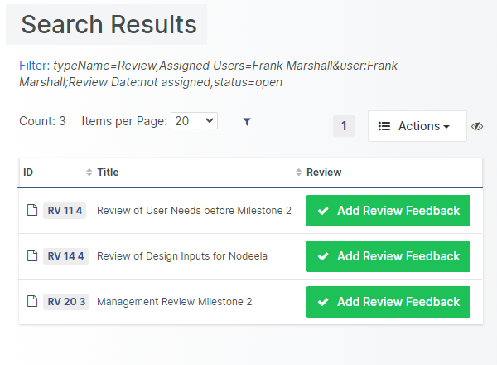Toggle the crossed-out eye visibility icon
The height and width of the screenshot is (365, 497).
pos(477,127)
